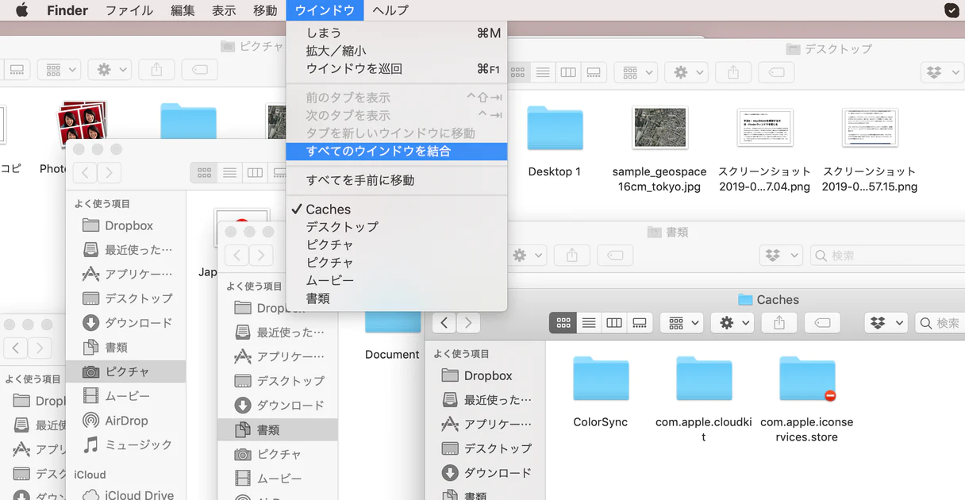Switch デスクトップ window to column view

click(x=568, y=72)
